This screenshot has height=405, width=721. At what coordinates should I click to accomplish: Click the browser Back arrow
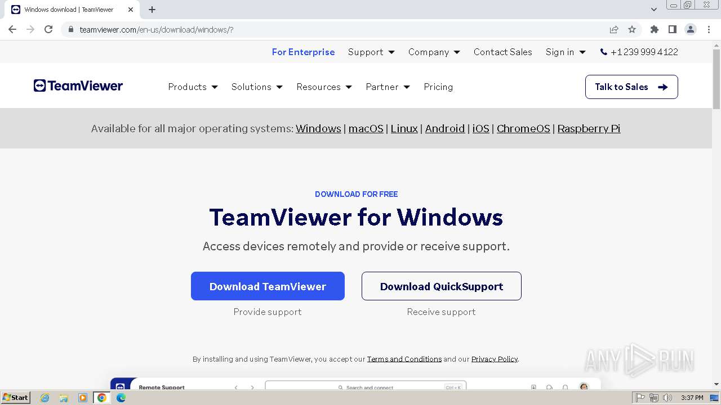(12, 29)
